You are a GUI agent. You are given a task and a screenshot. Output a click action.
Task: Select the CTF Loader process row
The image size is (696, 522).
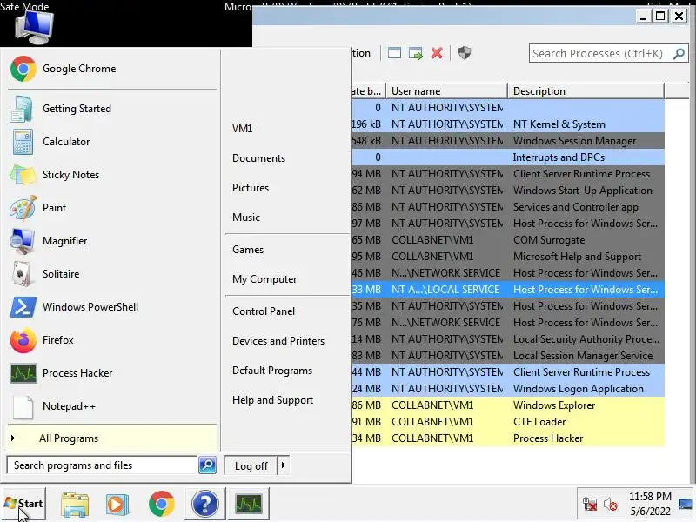pos(508,422)
